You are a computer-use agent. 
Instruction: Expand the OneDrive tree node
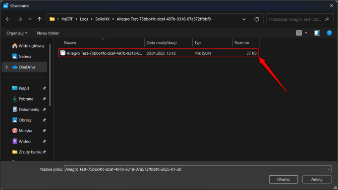click(6, 67)
